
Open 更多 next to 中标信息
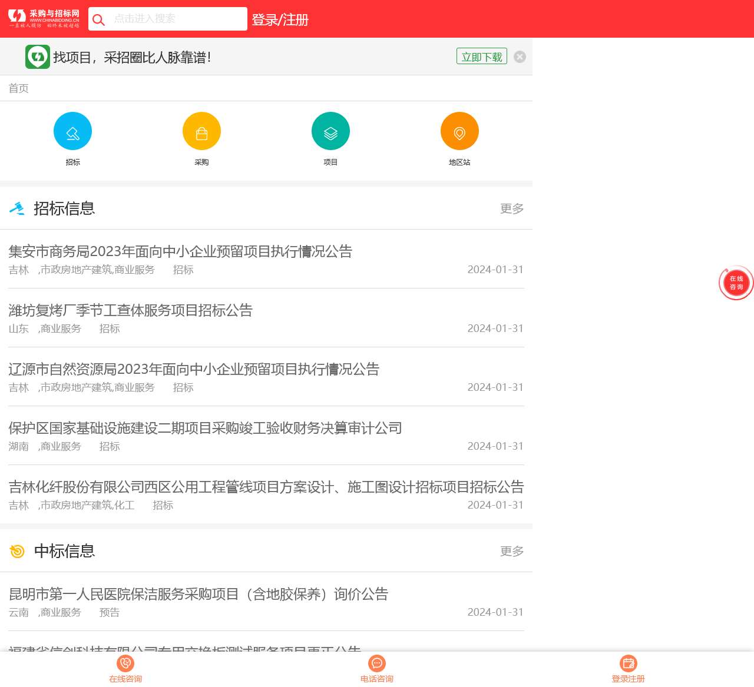[x=511, y=551]
